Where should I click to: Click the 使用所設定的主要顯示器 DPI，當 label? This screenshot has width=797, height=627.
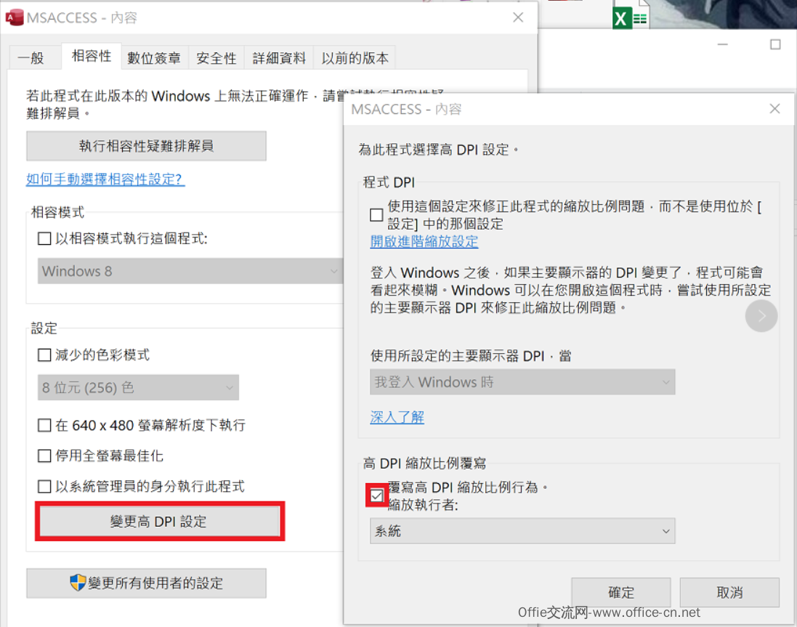coord(471,356)
